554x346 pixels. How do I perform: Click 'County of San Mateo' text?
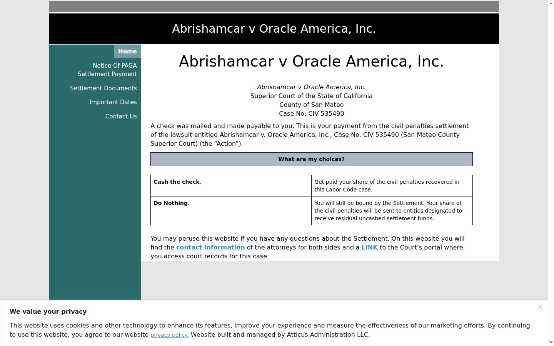coord(311,105)
